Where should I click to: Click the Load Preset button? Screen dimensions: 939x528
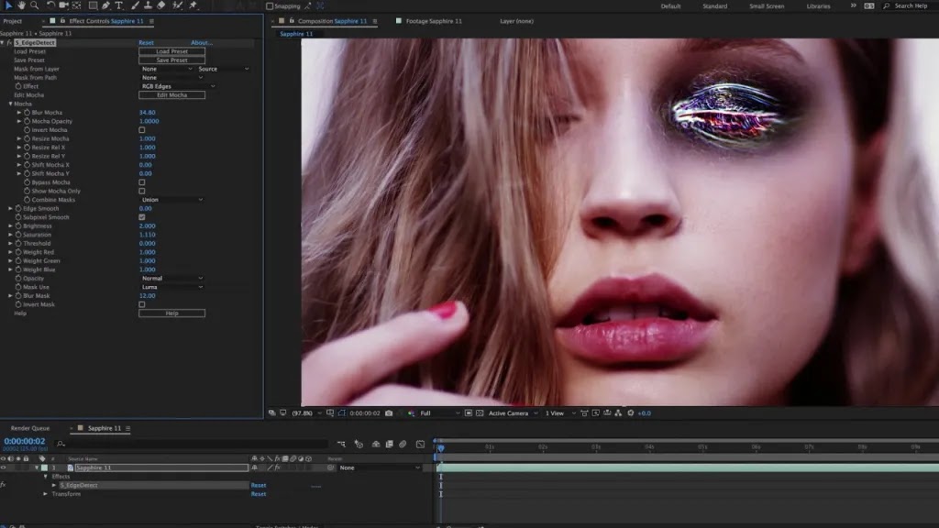tap(171, 51)
